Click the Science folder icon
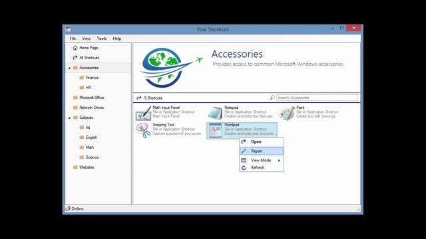Screen dimensions: 426x239 82,157
